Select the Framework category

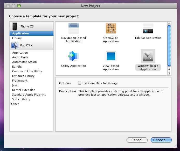click(31, 81)
